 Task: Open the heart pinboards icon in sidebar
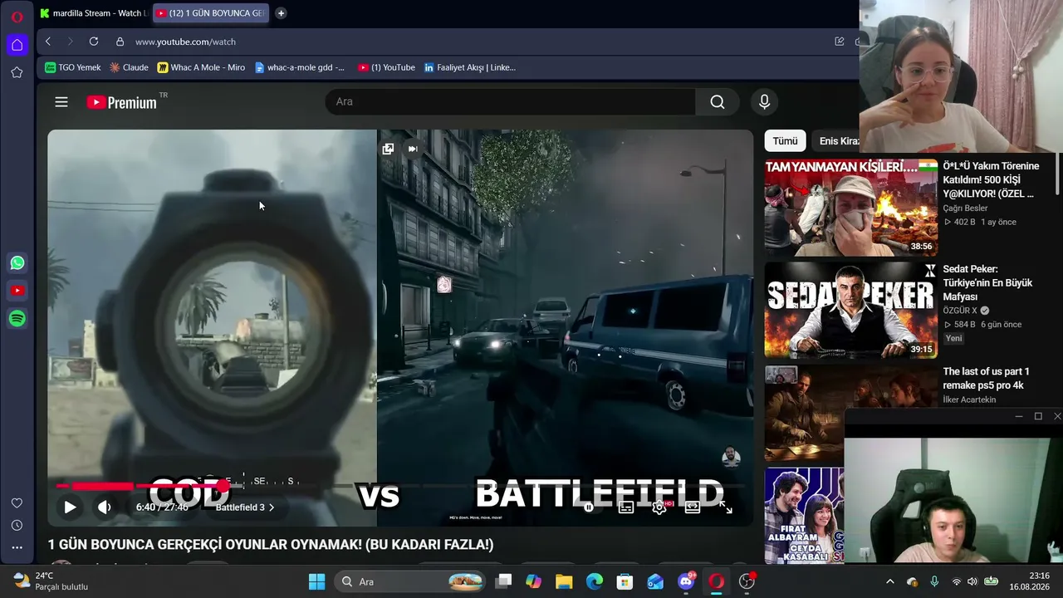pyautogui.click(x=17, y=503)
